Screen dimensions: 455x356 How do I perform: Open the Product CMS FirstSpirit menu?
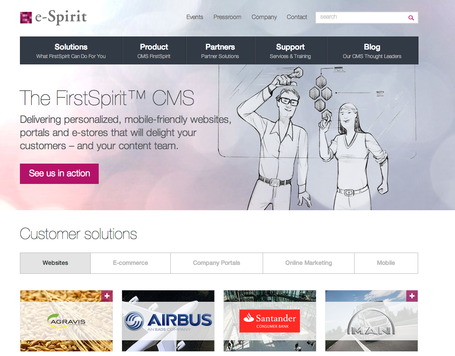point(154,50)
